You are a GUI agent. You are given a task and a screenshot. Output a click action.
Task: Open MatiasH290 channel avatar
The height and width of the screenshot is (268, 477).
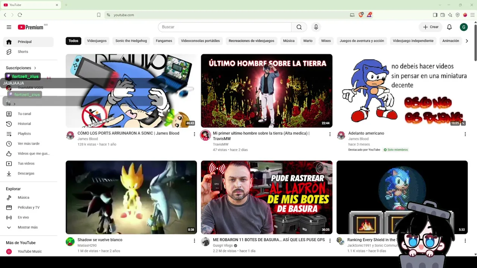(70, 242)
